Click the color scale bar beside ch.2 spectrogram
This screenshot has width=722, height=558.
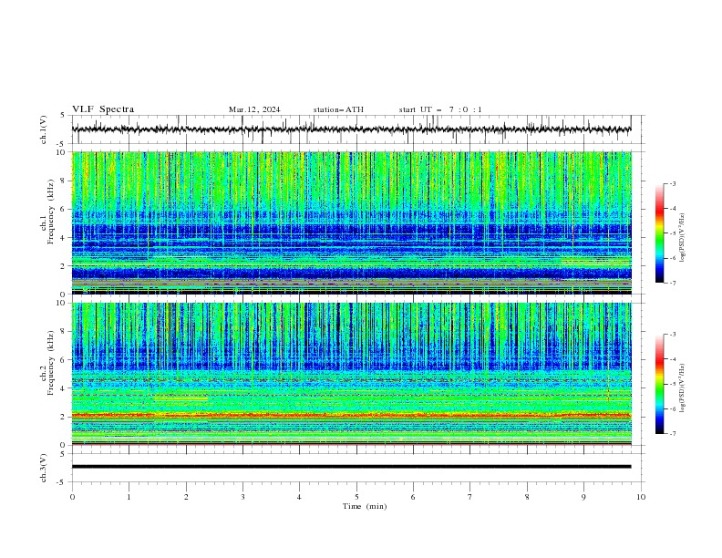[659, 384]
